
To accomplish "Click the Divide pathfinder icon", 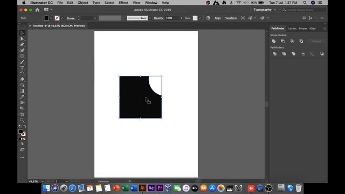I will click(x=274, y=54).
